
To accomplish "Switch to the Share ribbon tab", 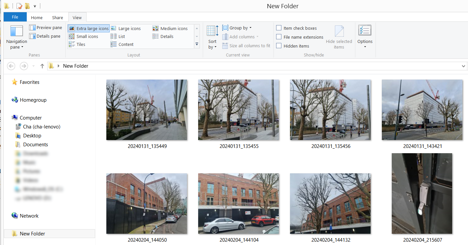I will click(57, 17).
